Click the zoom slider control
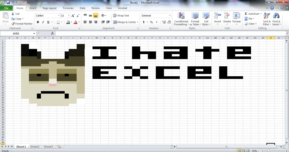Screen dimensions: 289x152 (x=269, y=151)
